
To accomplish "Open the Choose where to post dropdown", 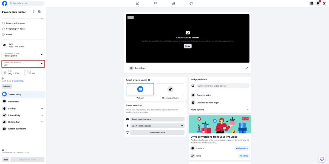I will click(23, 55).
